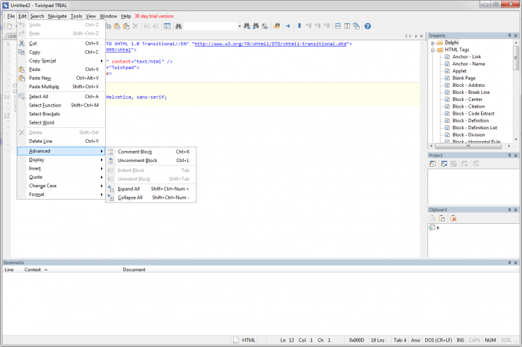Click the Paste New icon in Edit menu
Viewport: 522px width, 347px height.
click(22, 78)
